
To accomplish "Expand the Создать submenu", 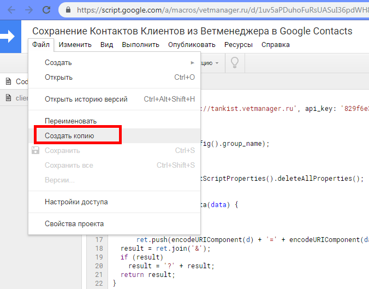I will 115,63.
